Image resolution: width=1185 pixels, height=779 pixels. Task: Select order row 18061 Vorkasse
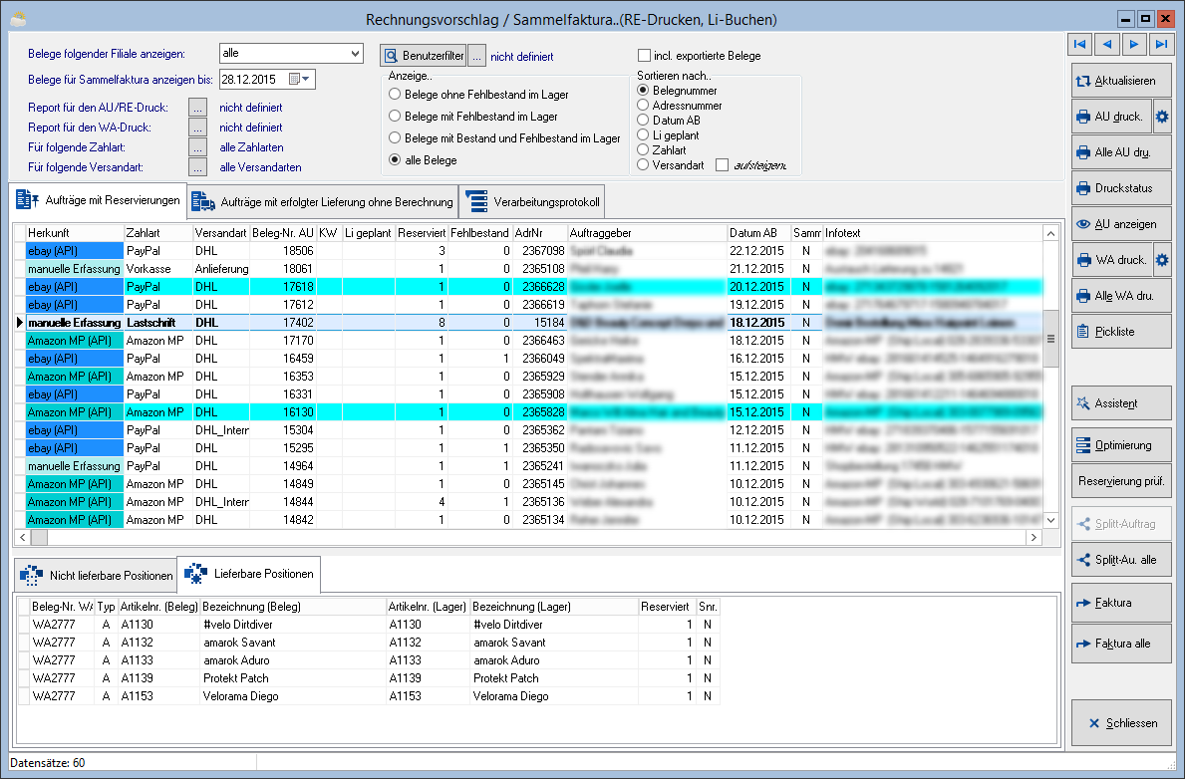[x=527, y=269]
